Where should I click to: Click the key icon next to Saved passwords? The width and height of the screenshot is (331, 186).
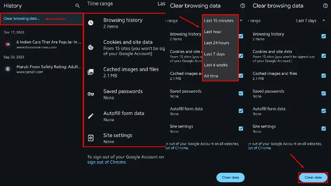tap(91, 94)
